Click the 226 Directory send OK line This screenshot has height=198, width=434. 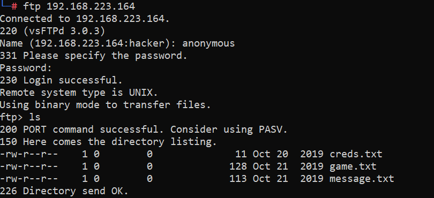(64, 191)
